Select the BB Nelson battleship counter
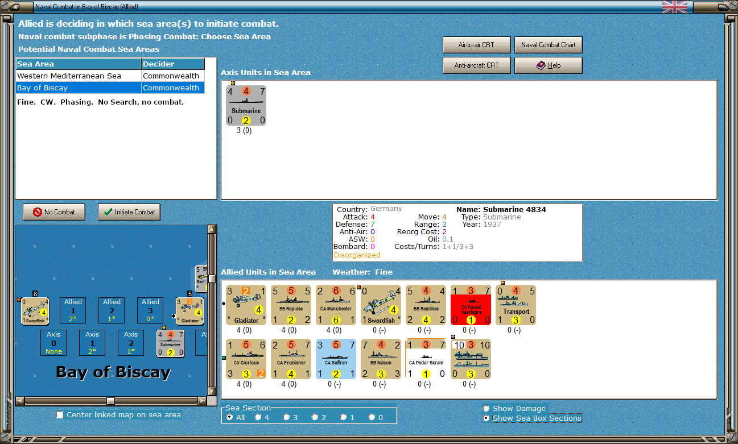 (381, 359)
